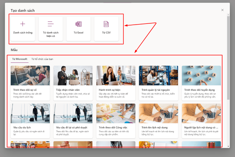Viewport: 235px width, 157px height.
Task: Click the Hành trình sự kiện title
Action: coord(110,90)
